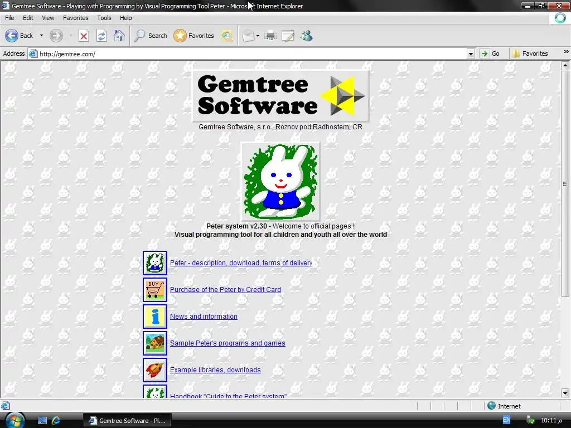Click the large Peter rabbit image
The width and height of the screenshot is (571, 428).
tap(280, 181)
